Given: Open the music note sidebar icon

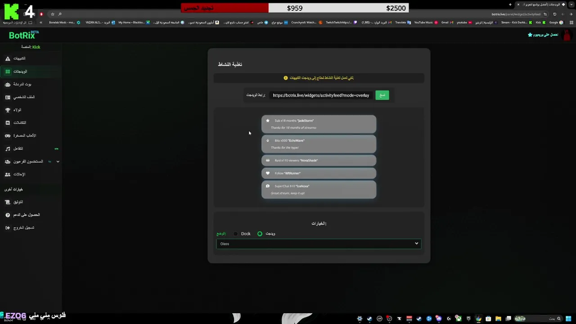Looking at the screenshot, I should coord(8,148).
